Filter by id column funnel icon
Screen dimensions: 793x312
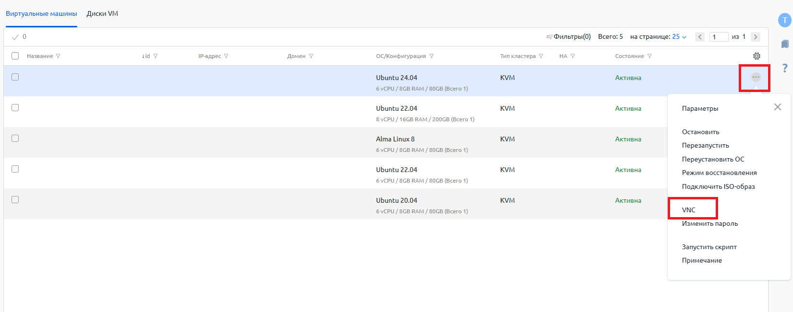point(156,56)
